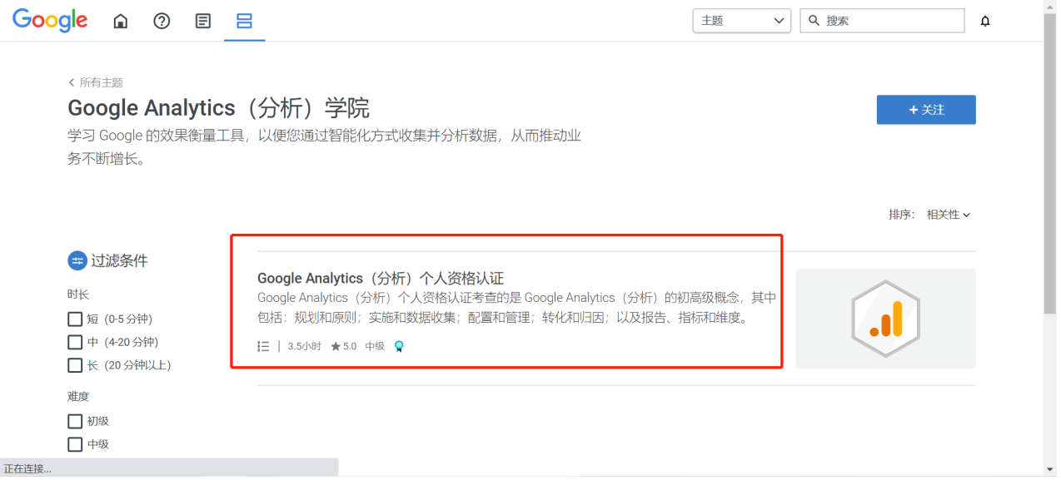Click the 时长 filter heading
This screenshot has height=480, width=1061.
coord(78,294)
